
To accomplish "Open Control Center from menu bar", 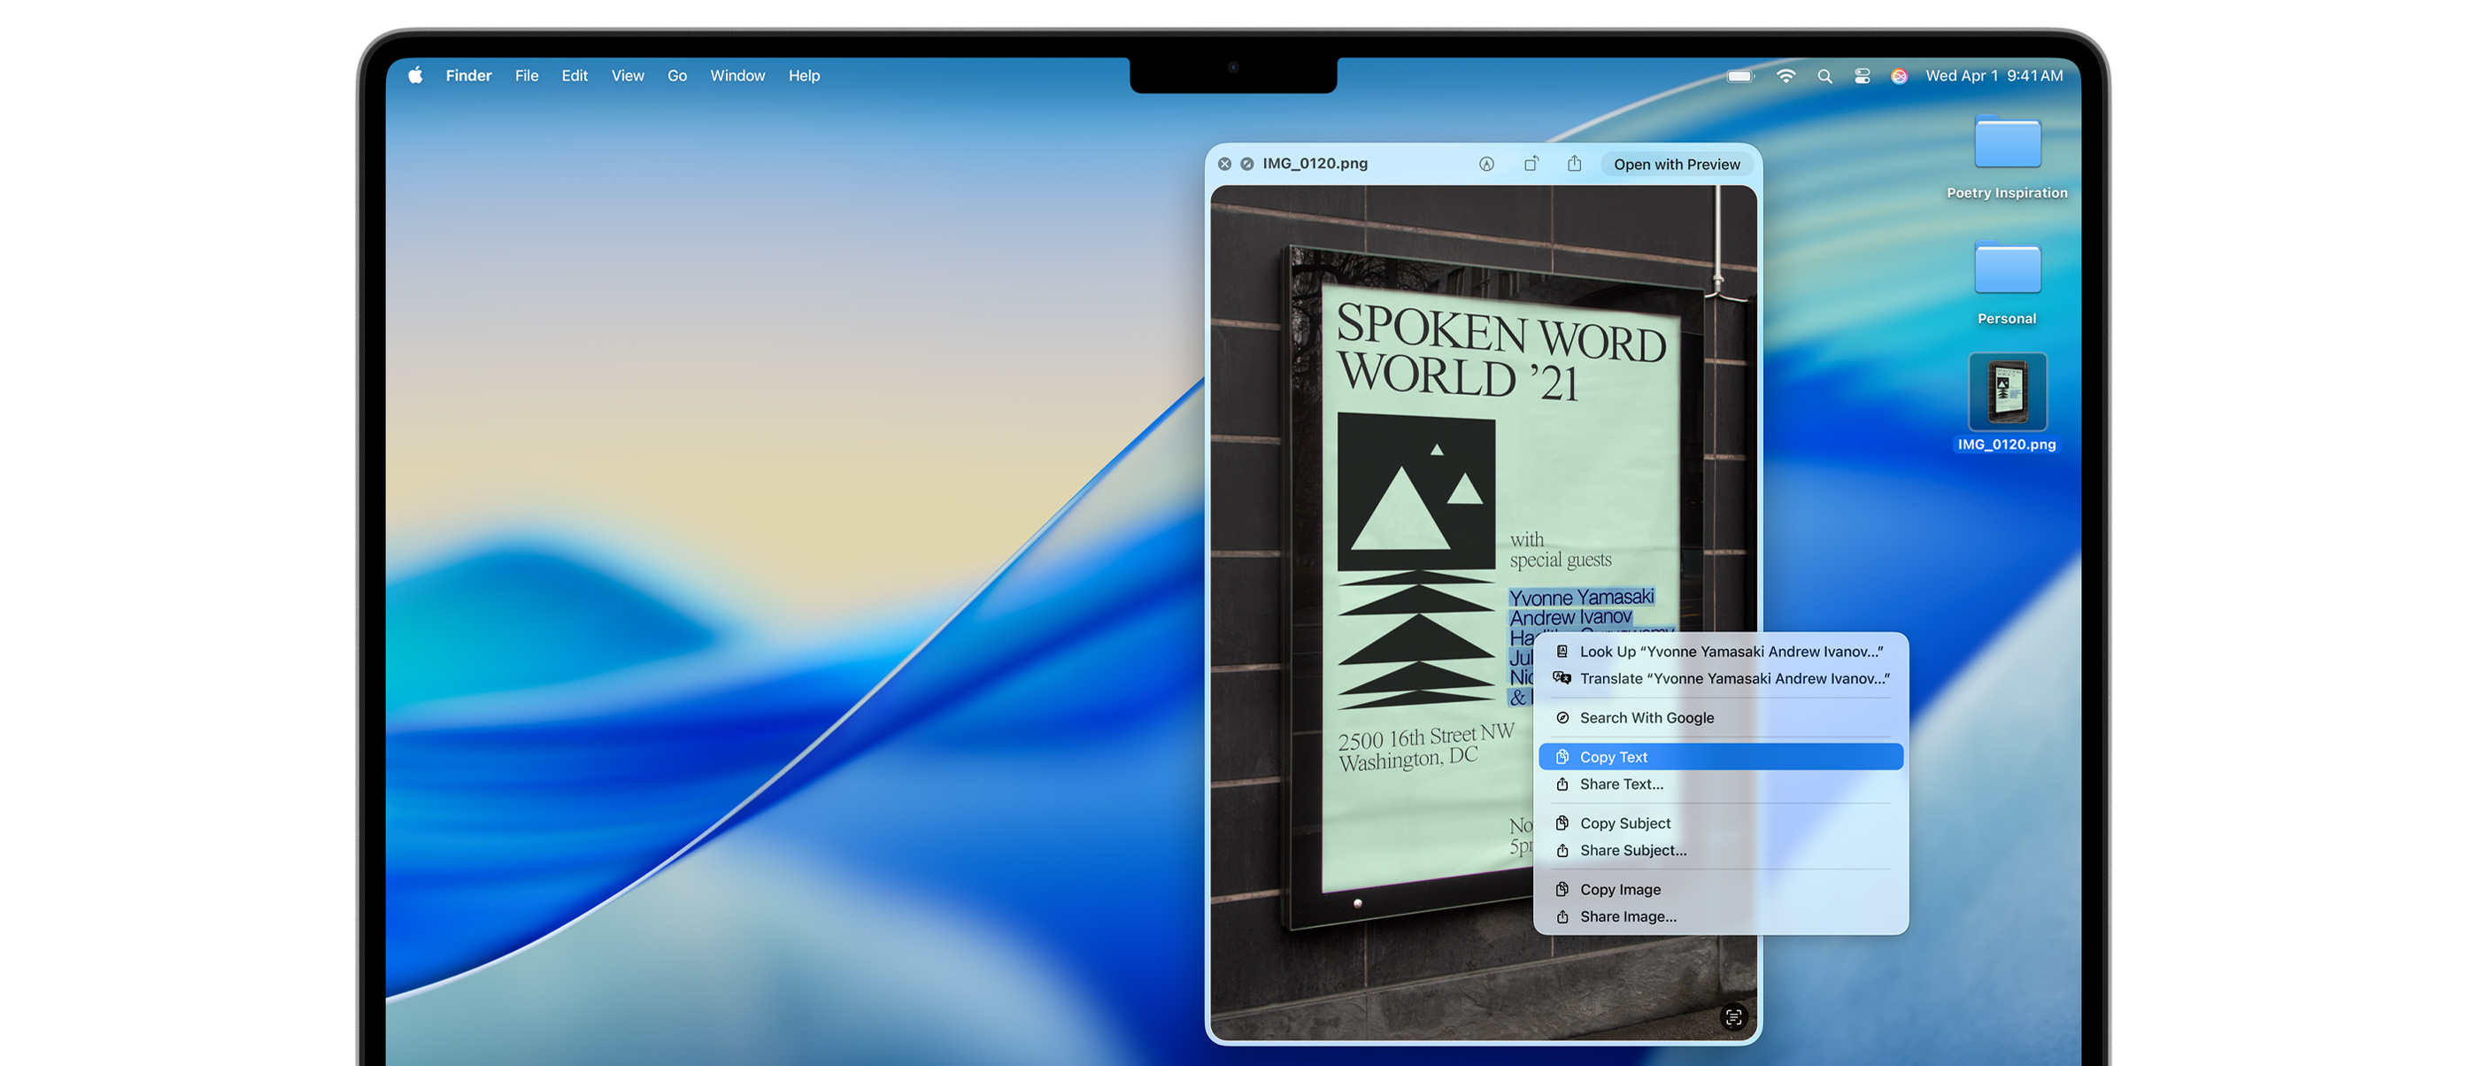I will (1862, 76).
